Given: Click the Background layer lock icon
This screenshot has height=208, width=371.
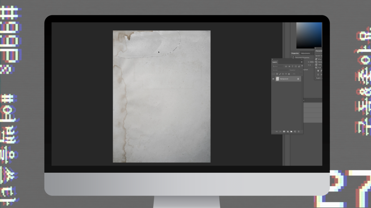Looking at the screenshot, I should [x=298, y=79].
